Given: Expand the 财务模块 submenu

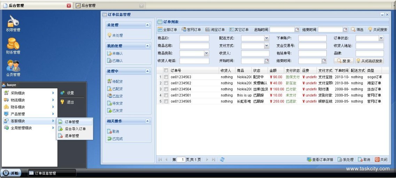Looking at the screenshot, I should tap(29, 107).
